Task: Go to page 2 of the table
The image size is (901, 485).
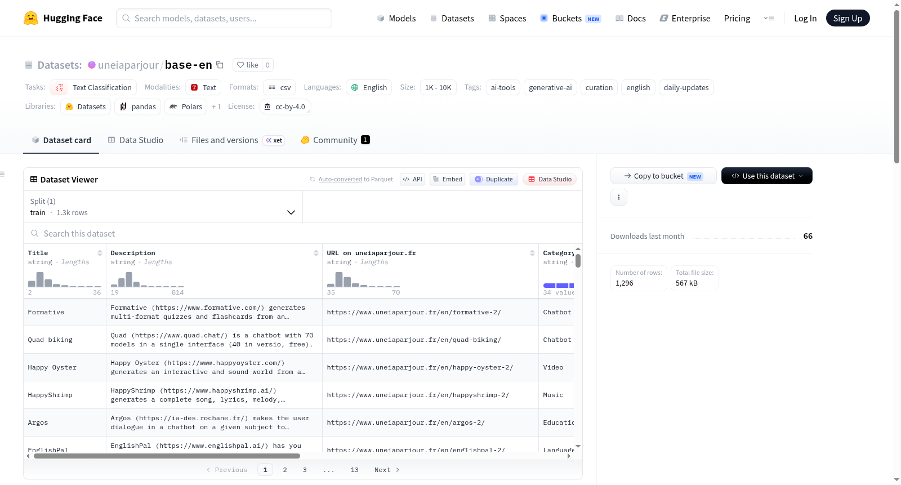Action: coord(285,470)
